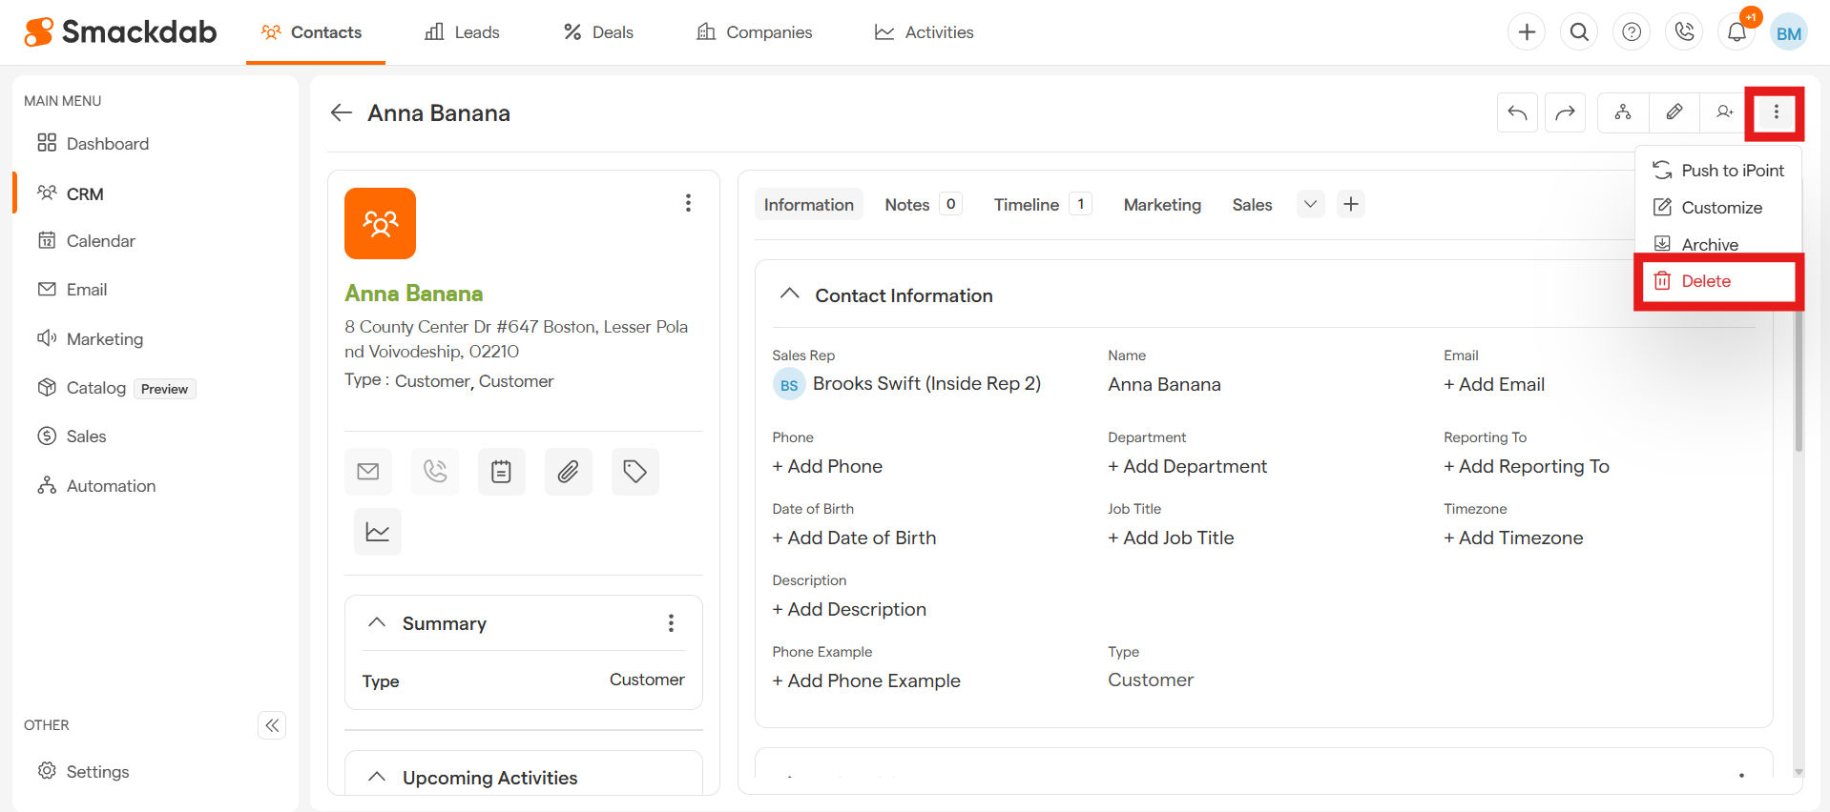Click the vertical scrollbar in information panel
The image size is (1830, 812).
[x=1799, y=381]
